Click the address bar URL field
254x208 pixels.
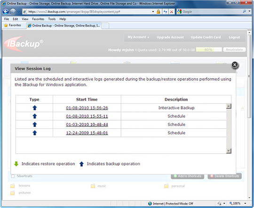[x=87, y=12]
